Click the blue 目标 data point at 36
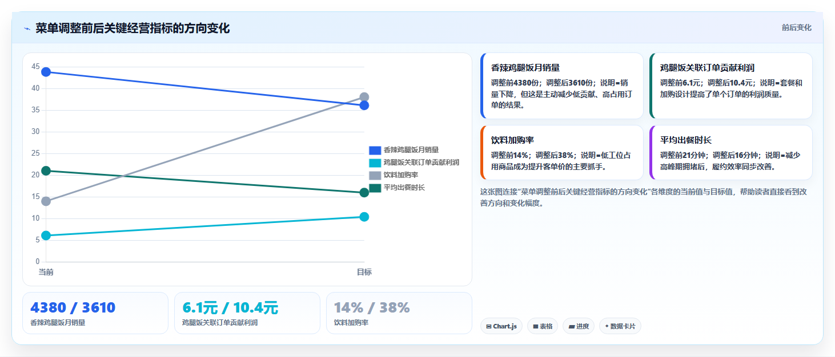Viewport: 835px width, 357px height. pos(364,106)
